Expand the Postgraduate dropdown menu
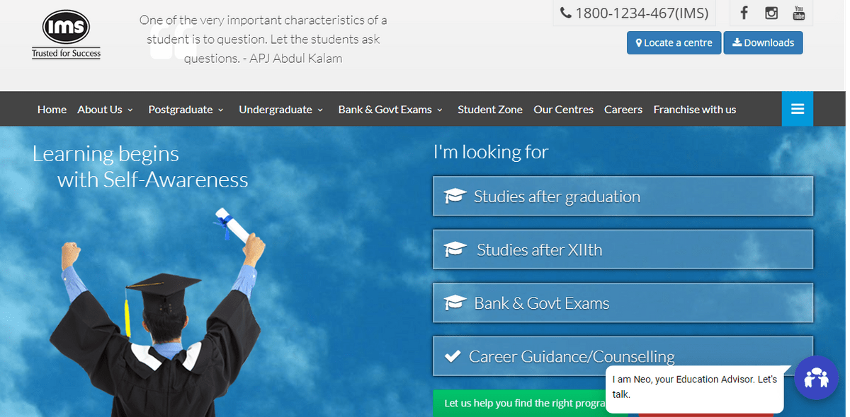This screenshot has width=850, height=417. tap(186, 110)
